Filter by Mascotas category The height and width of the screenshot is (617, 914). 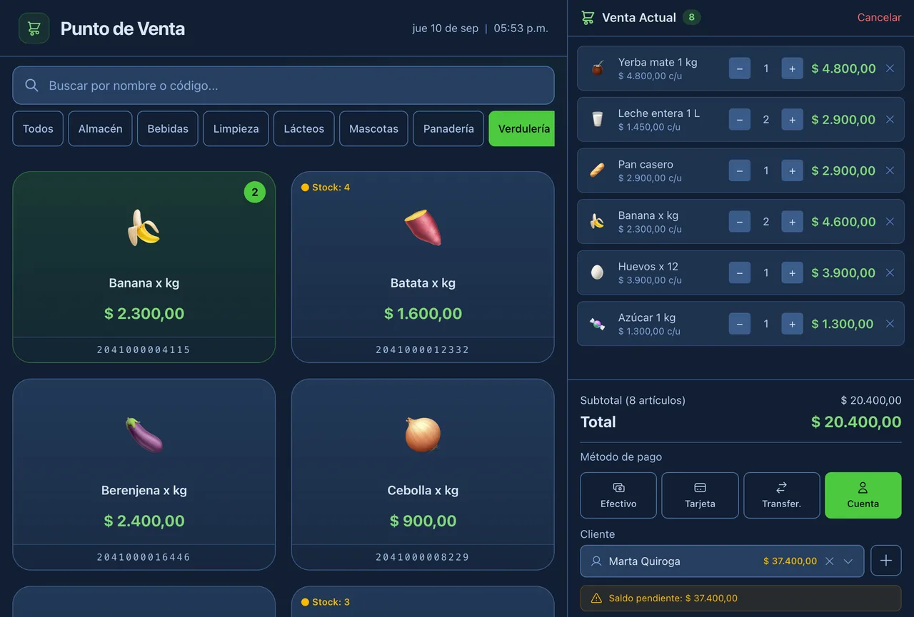(373, 128)
